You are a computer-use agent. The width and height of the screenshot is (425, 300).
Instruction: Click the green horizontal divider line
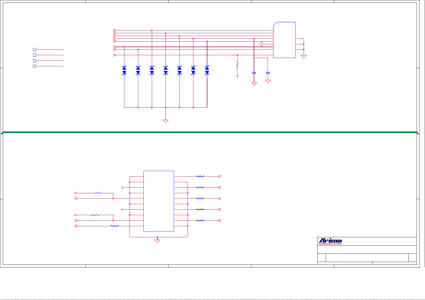coord(209,132)
